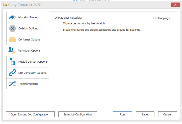This screenshot has width=182, height=124.
Task: Click the folder icon in title bar
Action: (x=5, y=5)
